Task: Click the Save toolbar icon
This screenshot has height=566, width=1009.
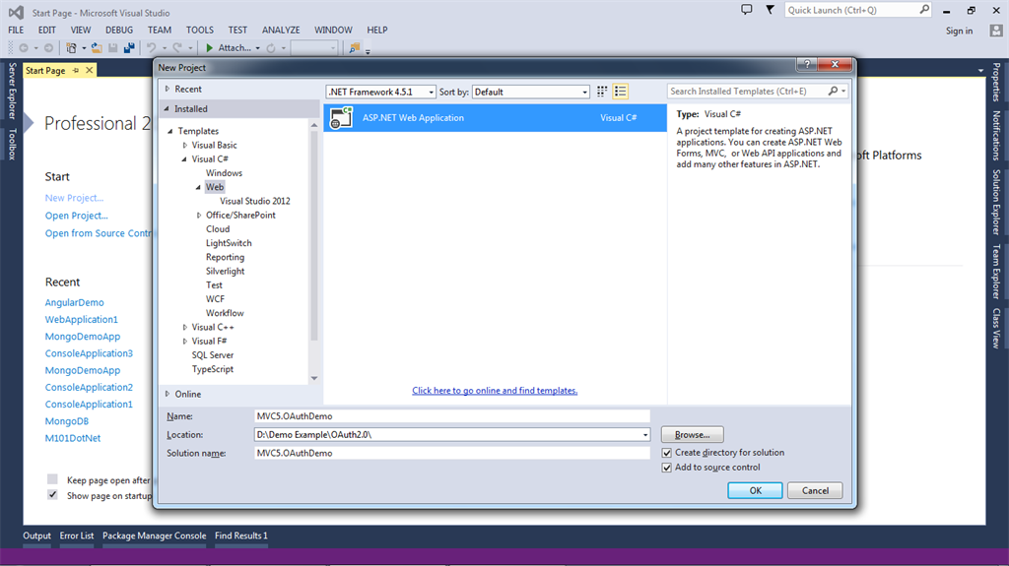Action: 112,47
